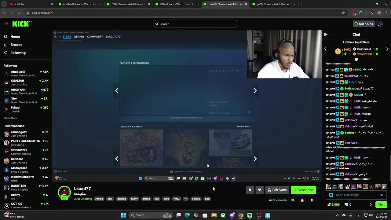Screen dimensions: 391x220
Task: Reload the page
Action: (19, 13)
